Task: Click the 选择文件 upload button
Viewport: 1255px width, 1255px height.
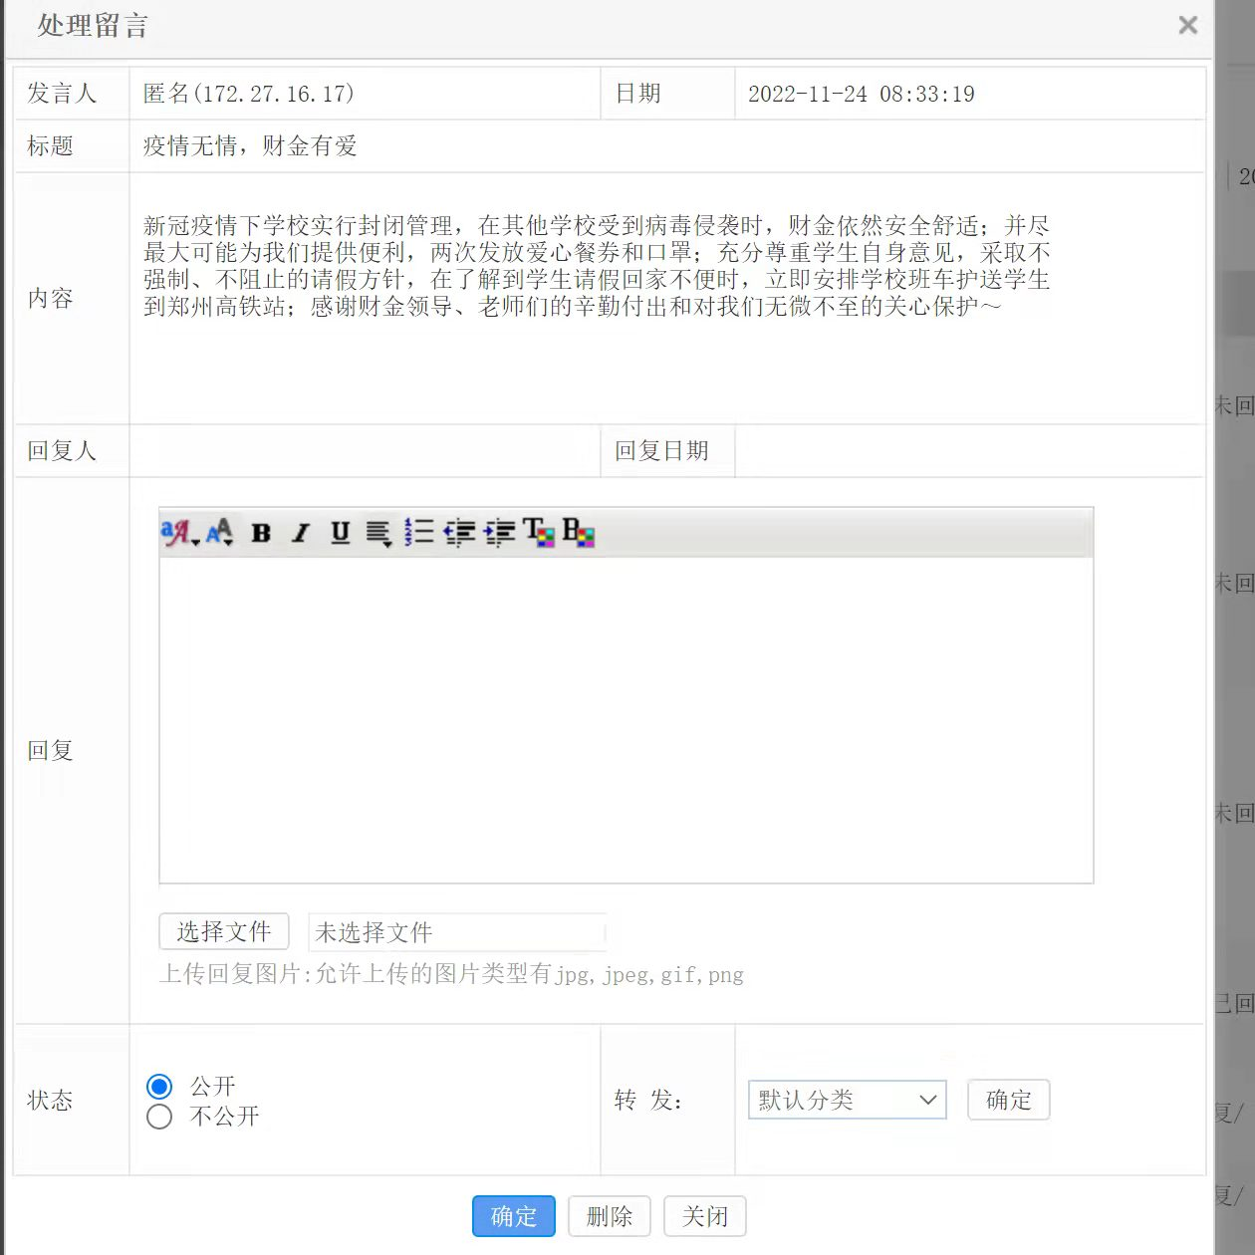Action: 224,931
